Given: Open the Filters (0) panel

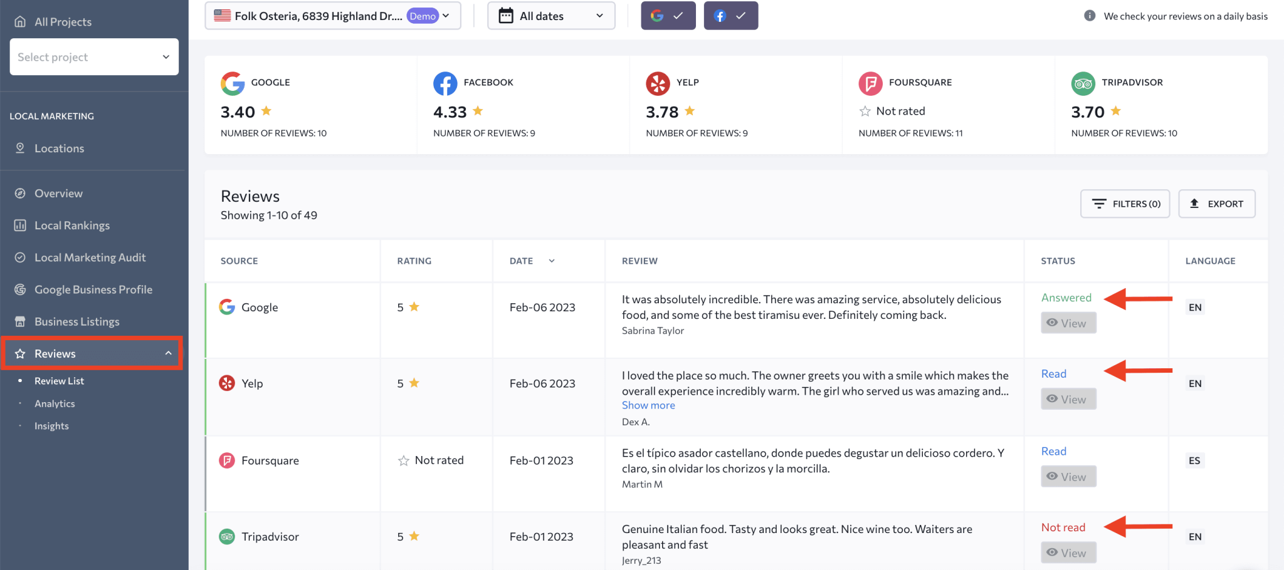Looking at the screenshot, I should click(1125, 204).
